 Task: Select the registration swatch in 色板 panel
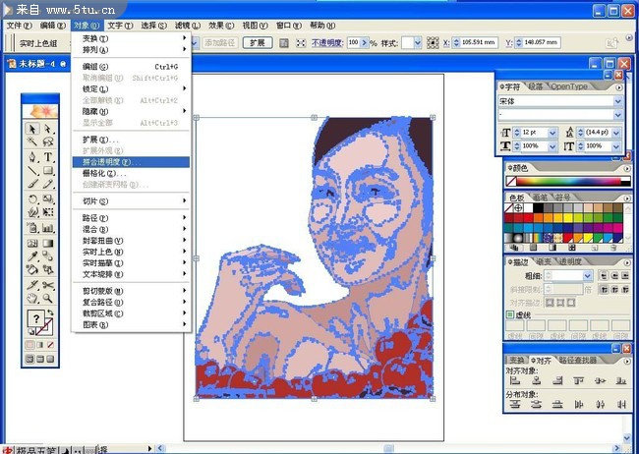tap(518, 208)
